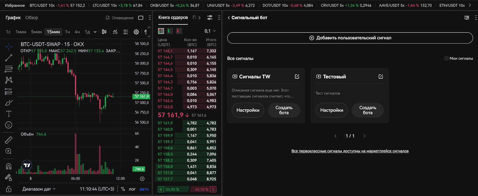This screenshot has width=478, height=196.
Task: Open signal bot panel three-dot menu
Action: click(x=476, y=18)
